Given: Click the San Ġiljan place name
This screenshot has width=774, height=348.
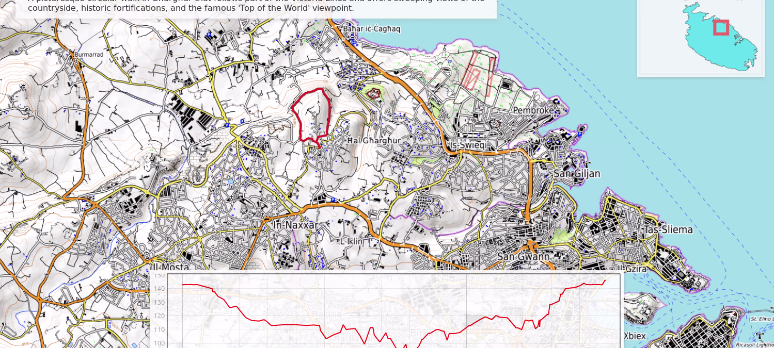Looking at the screenshot, I should [577, 174].
